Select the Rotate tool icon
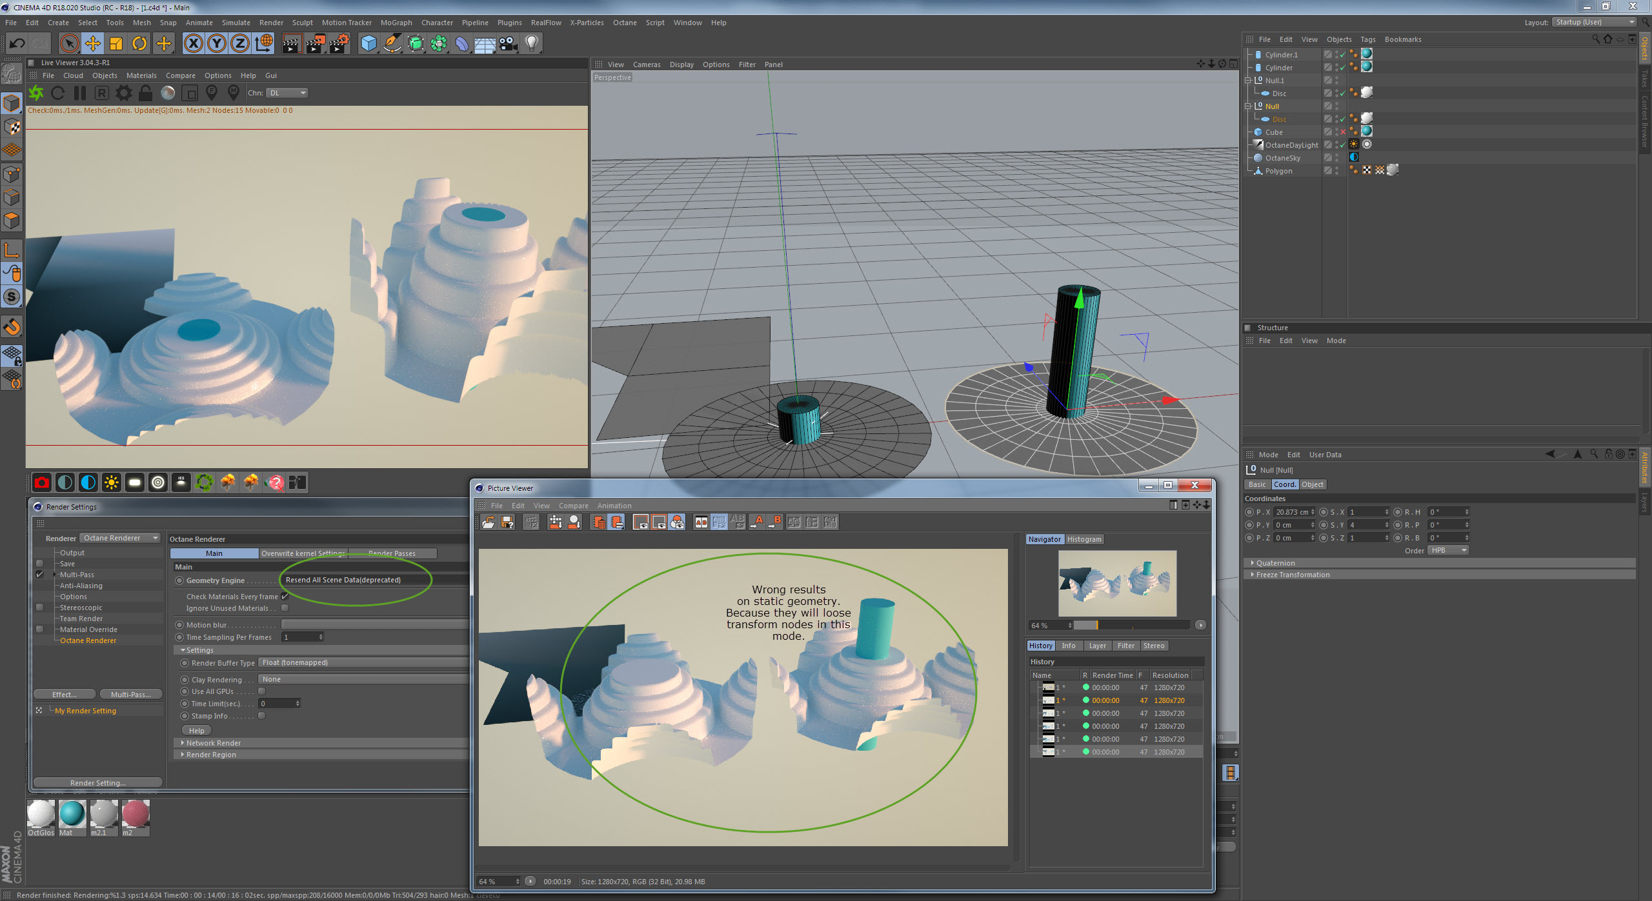The image size is (1652, 901). 139,43
